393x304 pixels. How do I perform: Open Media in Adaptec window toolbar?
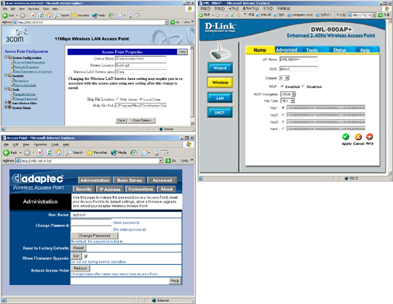click(x=119, y=152)
